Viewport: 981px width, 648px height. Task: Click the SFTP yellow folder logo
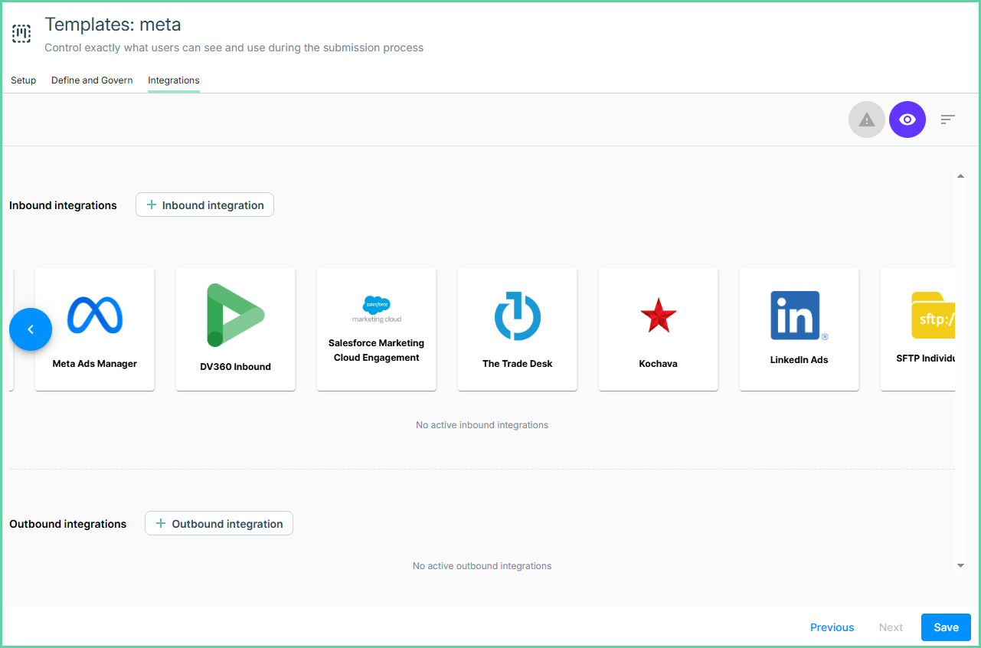(x=934, y=315)
